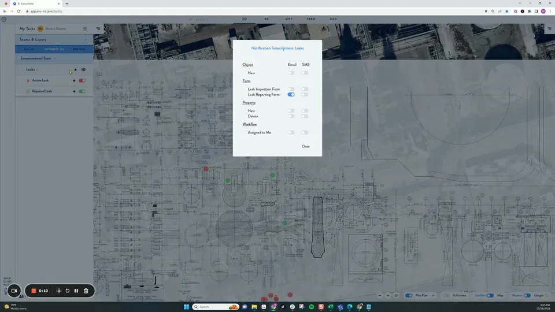Expand the Environmental Team dropdown

[x=54, y=58]
